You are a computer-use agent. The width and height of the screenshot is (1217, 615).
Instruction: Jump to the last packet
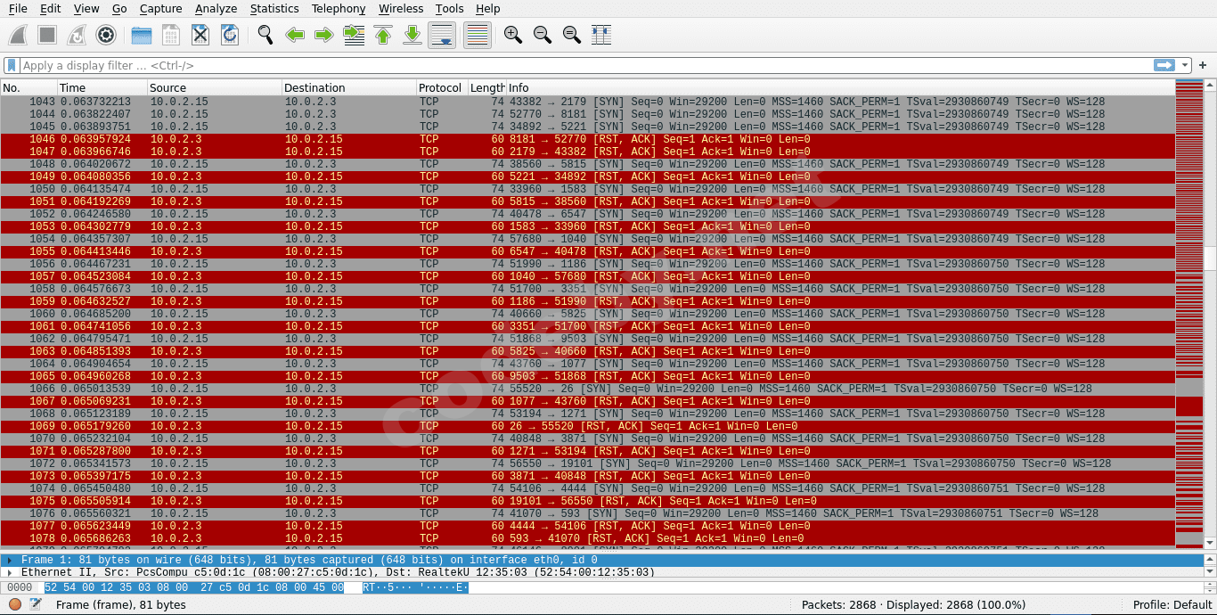click(412, 35)
